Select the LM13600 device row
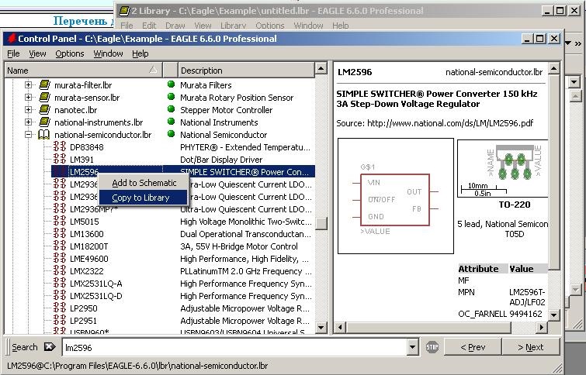Screen dimensions: 586x375 (x=183, y=234)
